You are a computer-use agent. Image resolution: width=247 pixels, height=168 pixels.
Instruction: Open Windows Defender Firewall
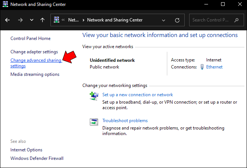pyautogui.click(x=37, y=158)
